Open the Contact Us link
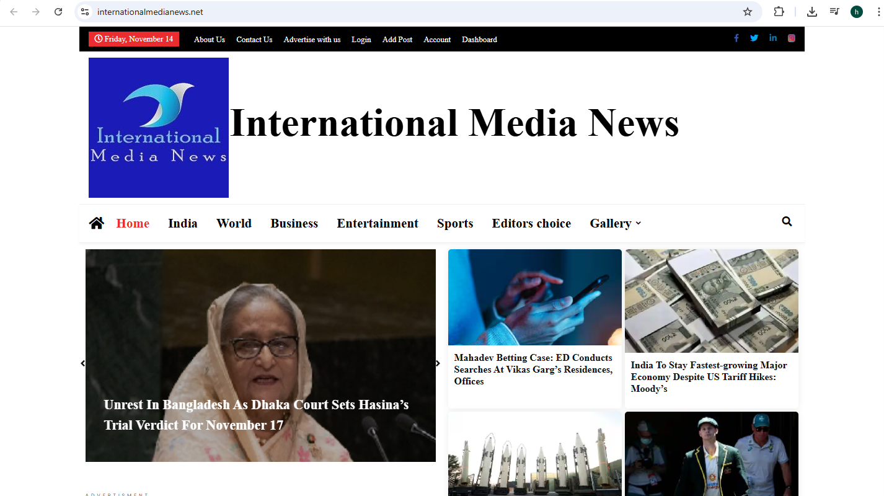The image size is (884, 496). coord(254,39)
